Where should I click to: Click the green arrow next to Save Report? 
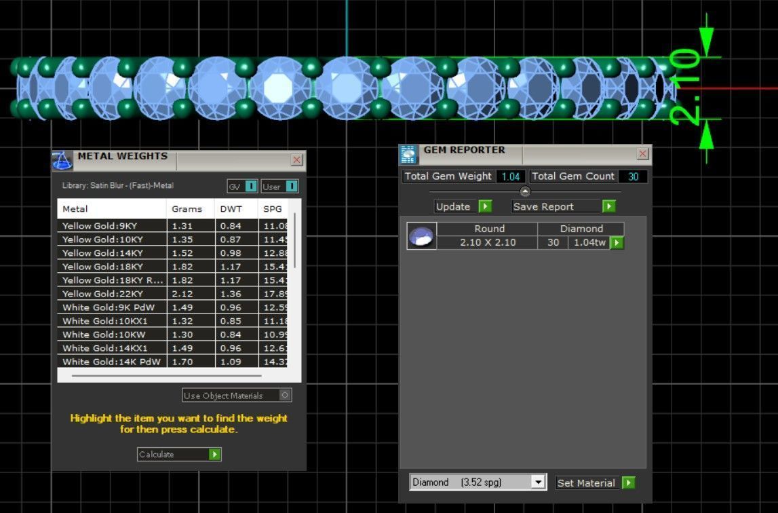pyautogui.click(x=609, y=206)
